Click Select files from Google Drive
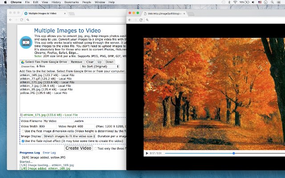Viewport: 285px width, 178px height. (44, 62)
